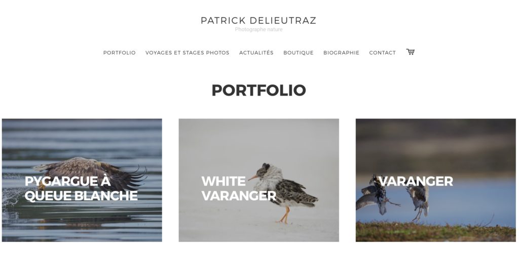
Task: Click the grassy ground in Varanger thumbnail
Action: 435,232
